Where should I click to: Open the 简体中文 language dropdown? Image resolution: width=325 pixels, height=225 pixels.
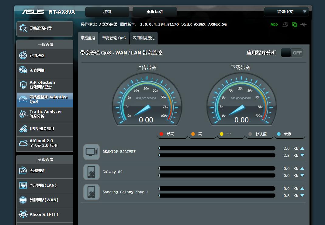pos(286,12)
